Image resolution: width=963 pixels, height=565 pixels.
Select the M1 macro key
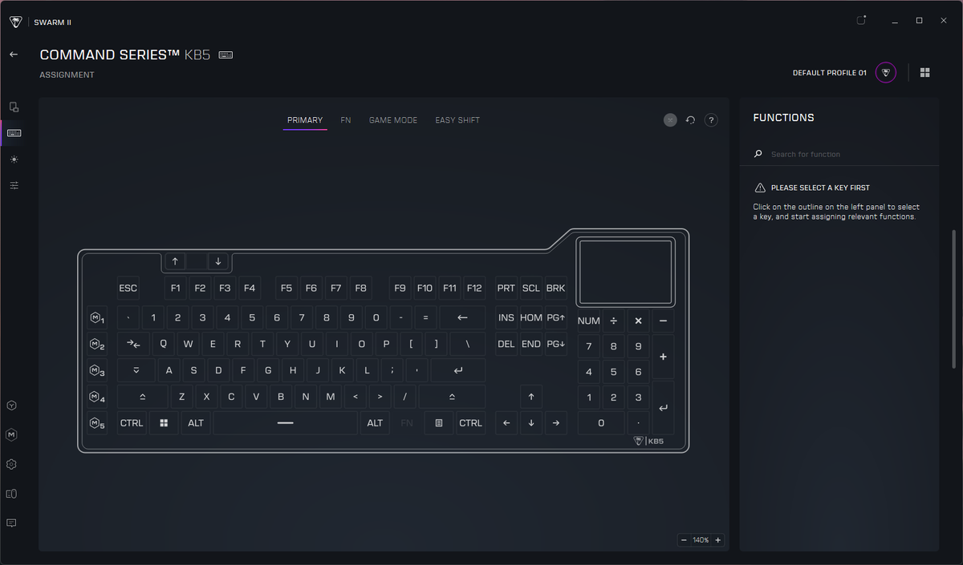97,318
